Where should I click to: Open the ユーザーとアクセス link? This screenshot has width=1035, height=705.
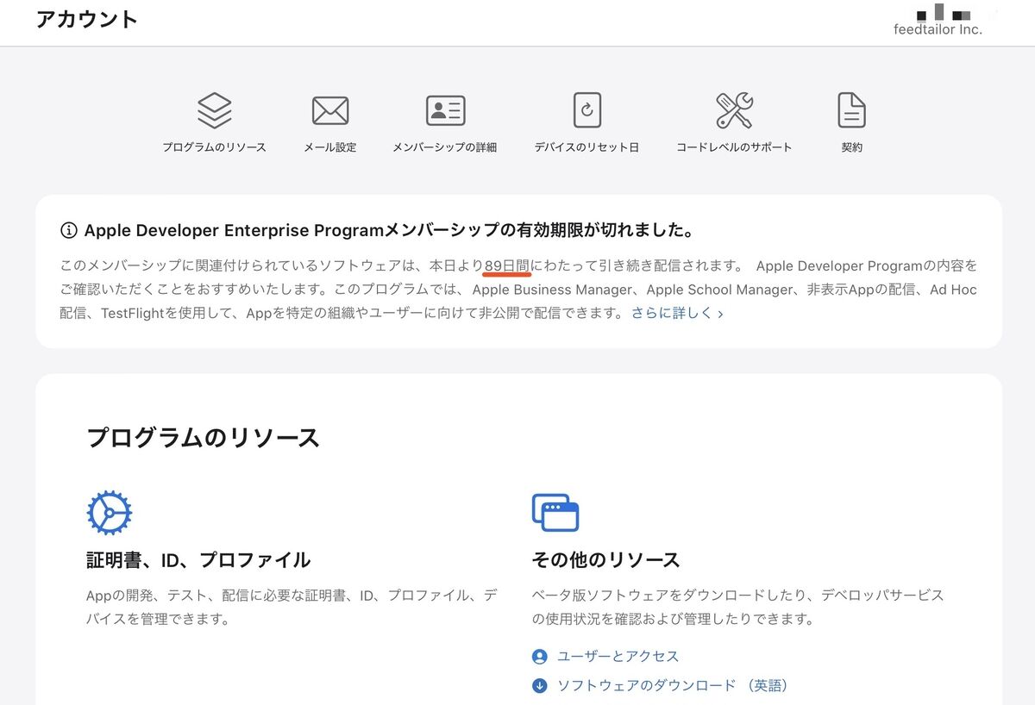(618, 657)
